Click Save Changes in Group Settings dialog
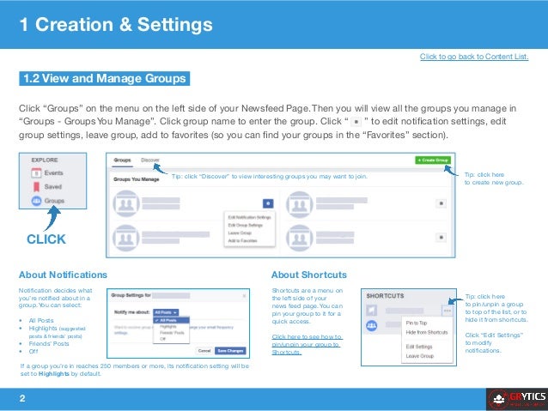Screen dimensions: 548x411 pos(230,351)
